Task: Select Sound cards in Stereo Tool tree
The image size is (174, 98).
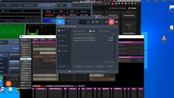Action: coord(26,45)
